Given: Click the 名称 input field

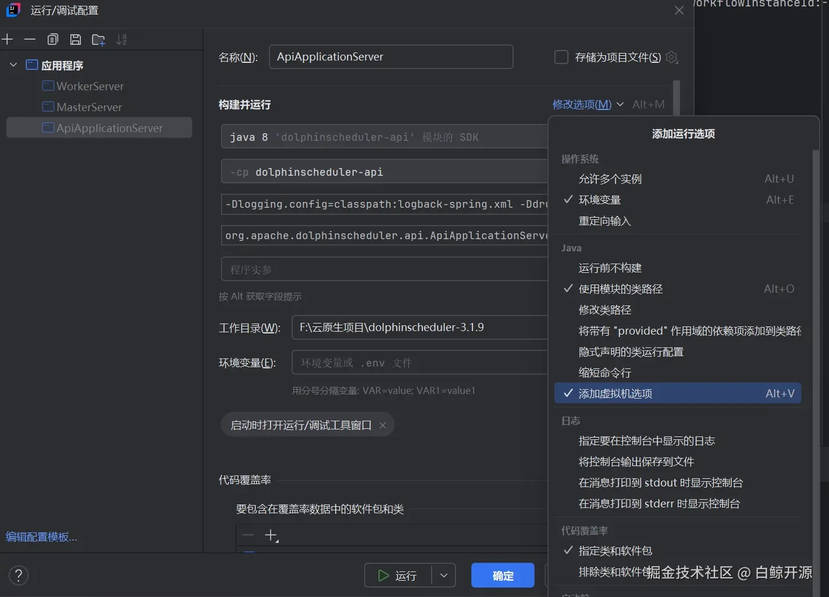Looking at the screenshot, I should [391, 56].
